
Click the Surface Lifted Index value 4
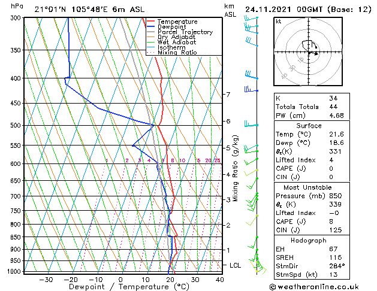pyautogui.click(x=331, y=160)
